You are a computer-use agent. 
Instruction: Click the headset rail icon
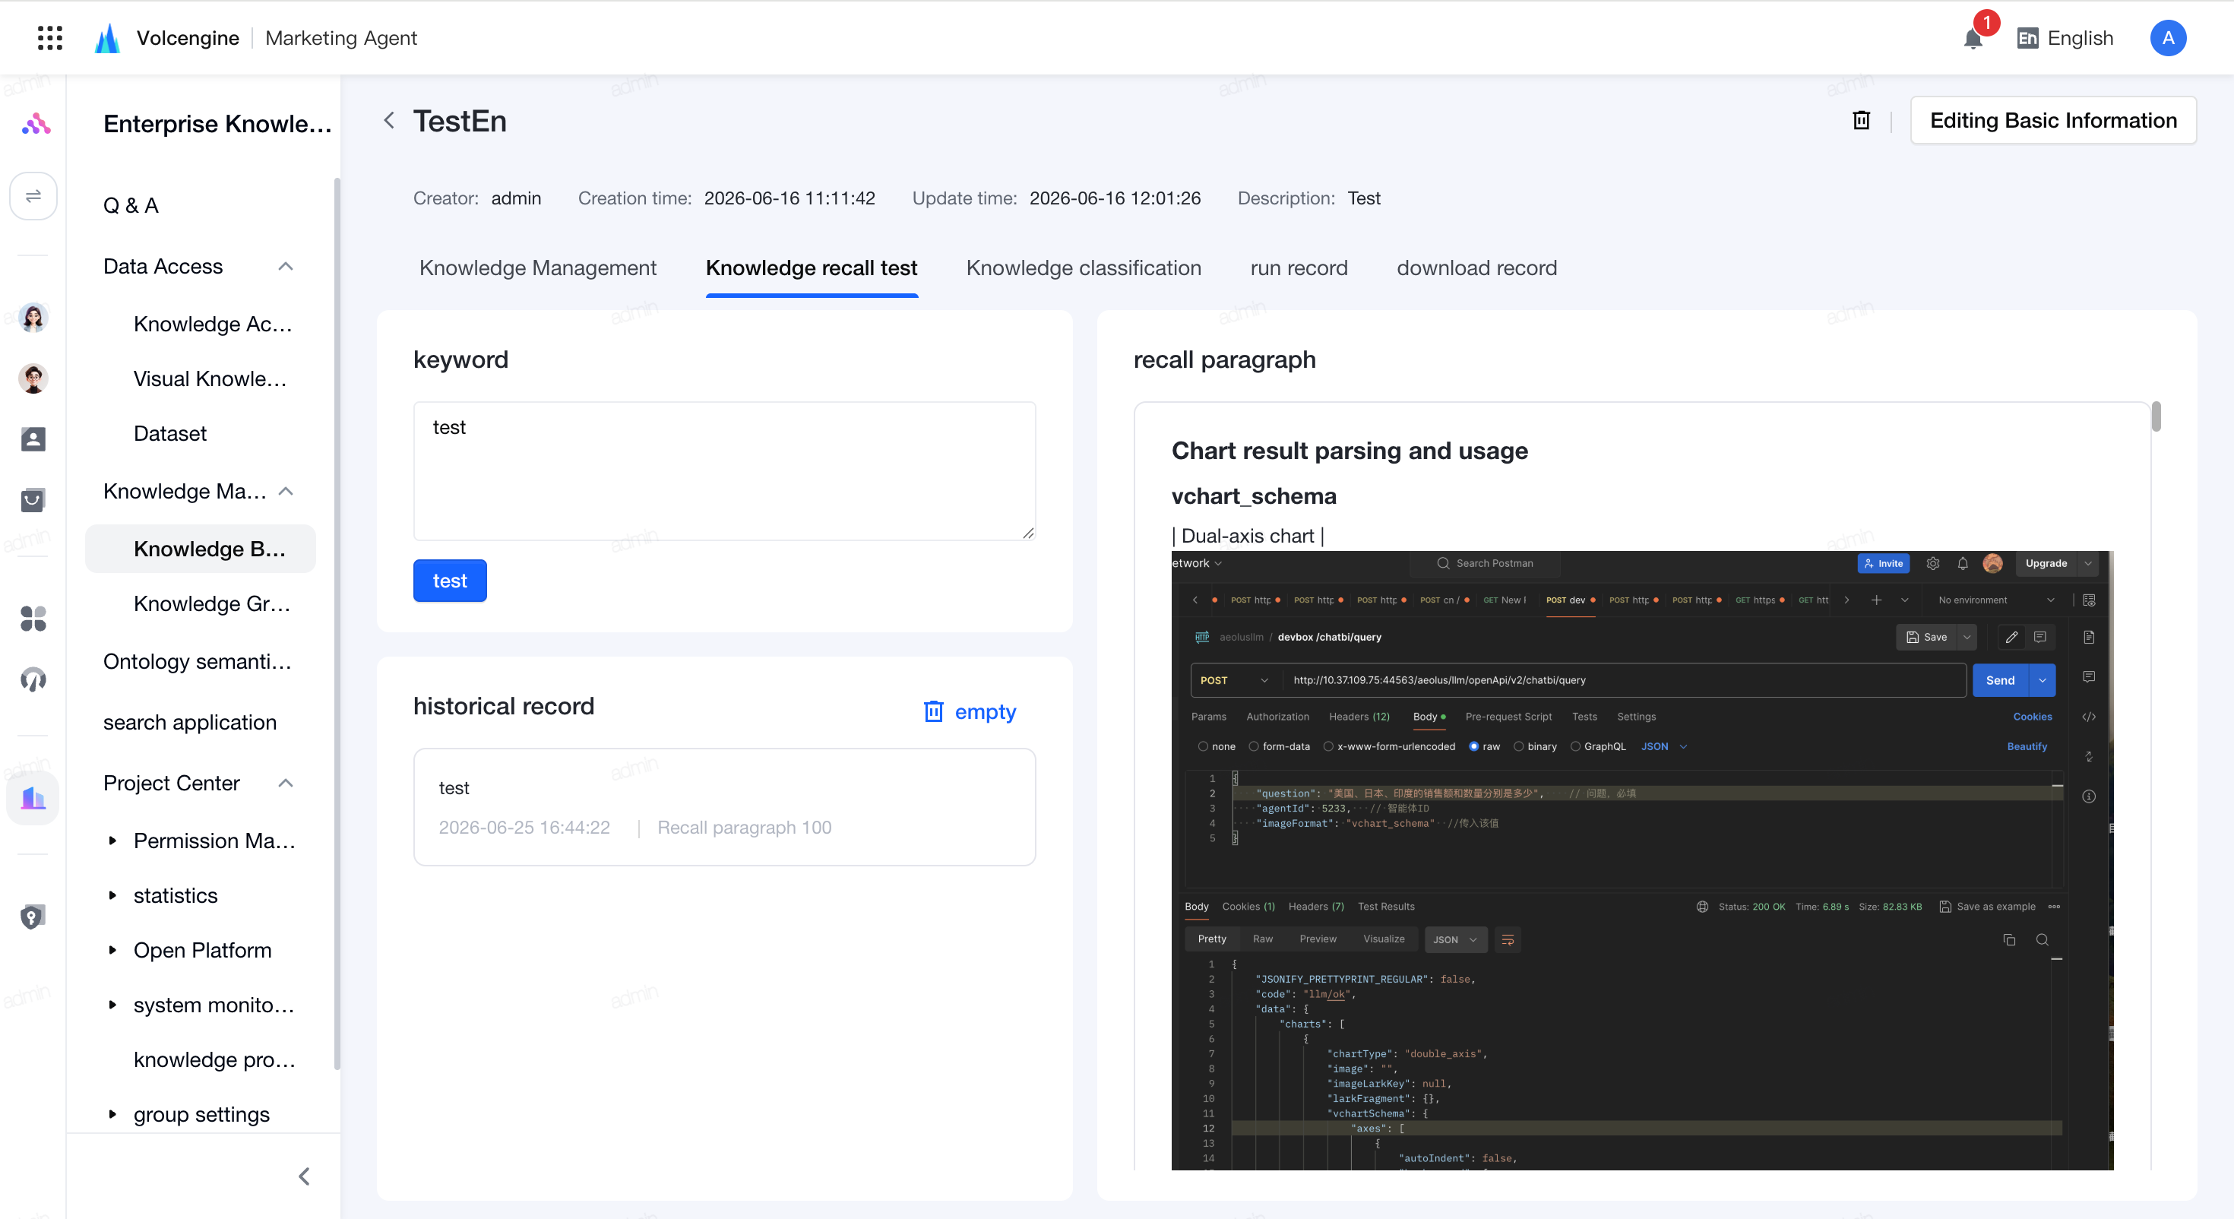click(33, 679)
